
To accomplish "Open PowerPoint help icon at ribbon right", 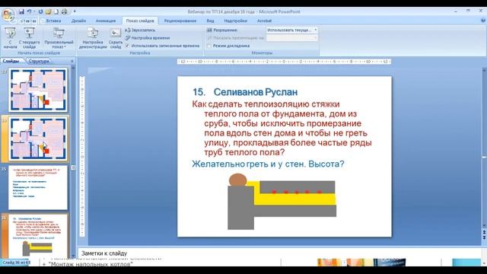I will pos(483,21).
